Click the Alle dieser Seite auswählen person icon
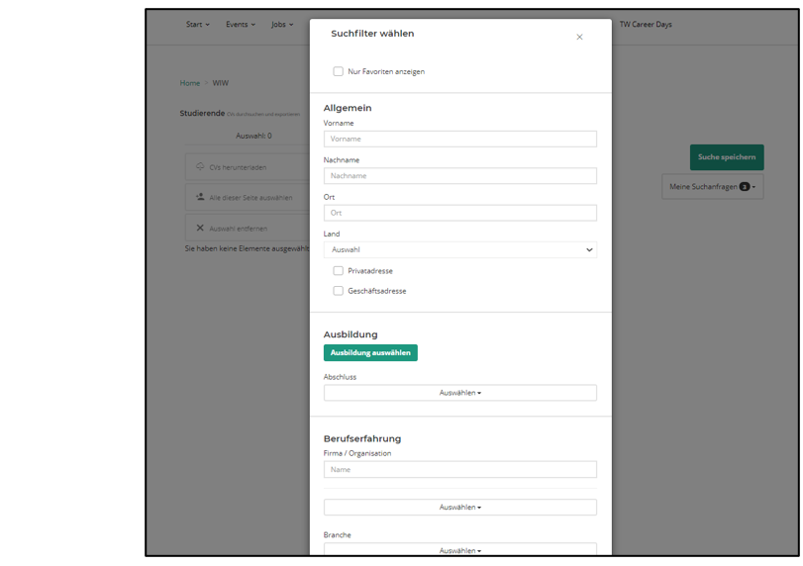 [x=200, y=197]
